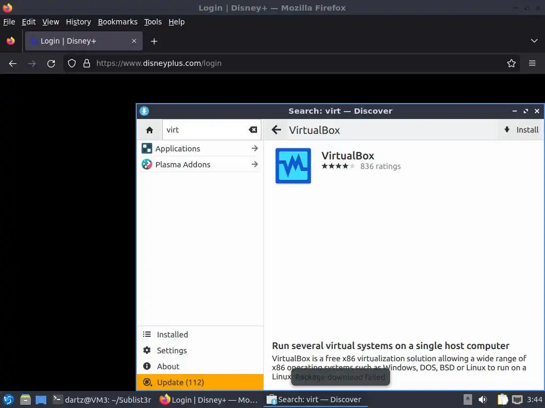Click the site security padlock icon
Viewport: 545px width, 408px height.
(87, 64)
